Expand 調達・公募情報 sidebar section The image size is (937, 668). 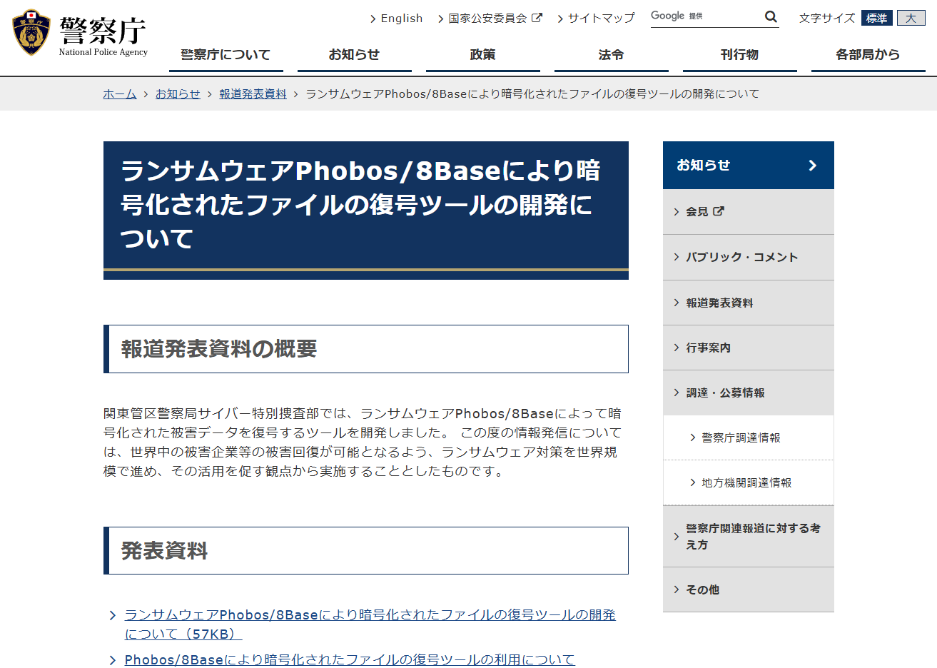[725, 393]
